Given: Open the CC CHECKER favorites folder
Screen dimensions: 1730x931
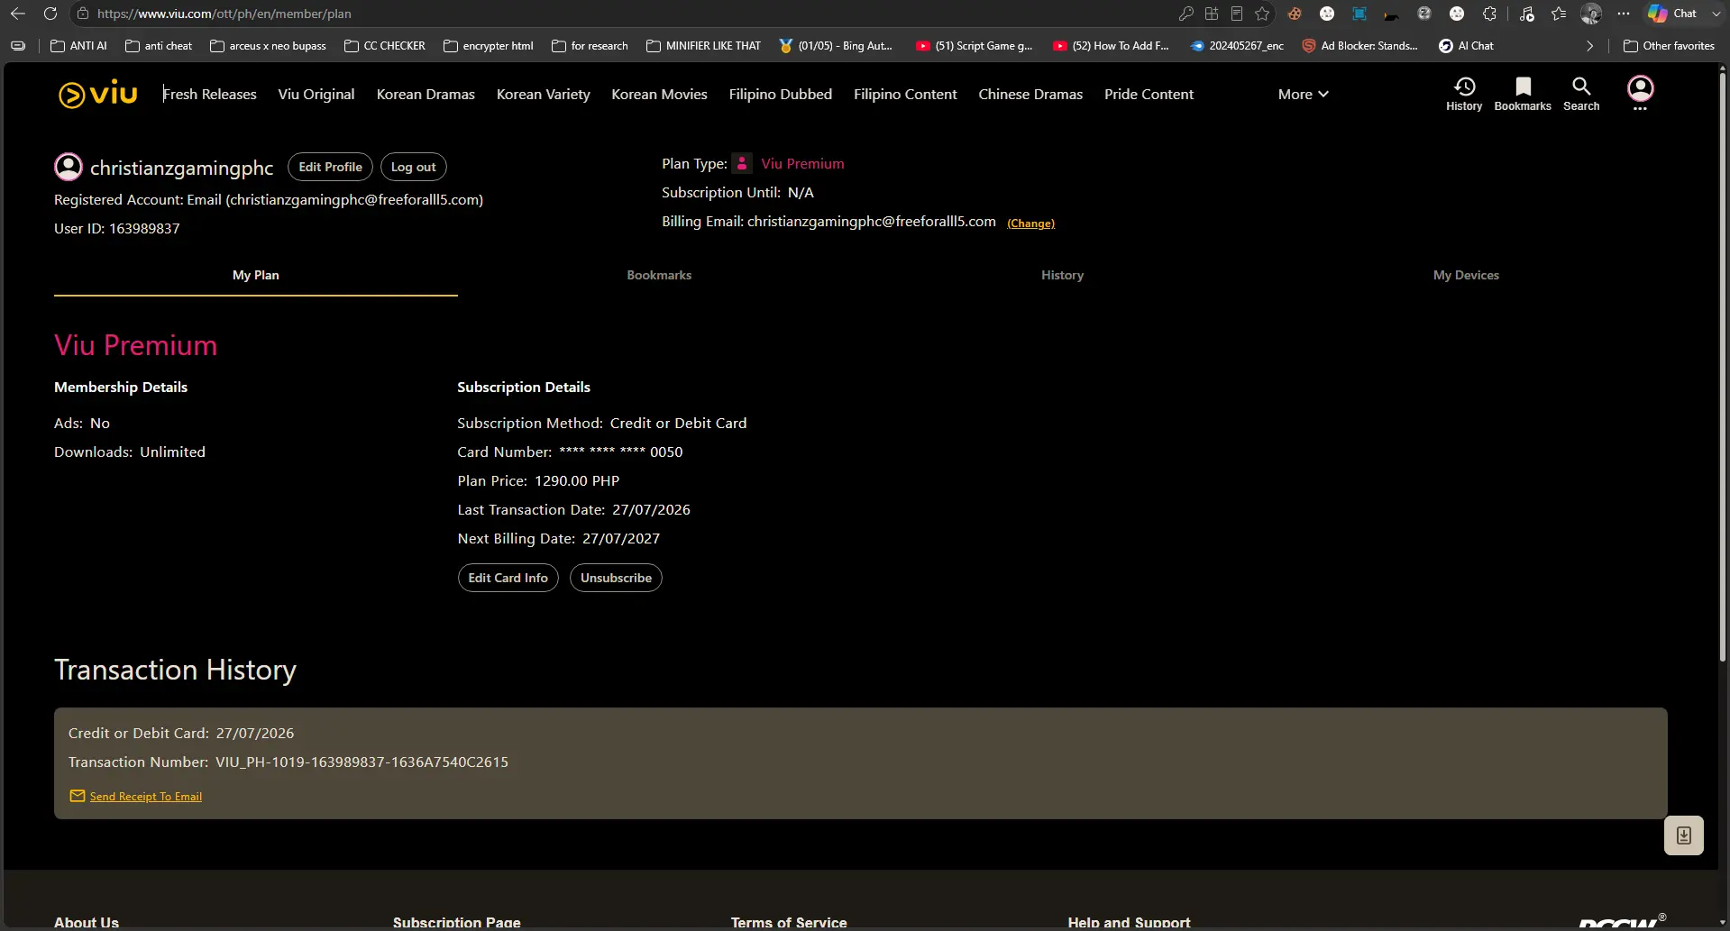Looking at the screenshot, I should click(385, 46).
